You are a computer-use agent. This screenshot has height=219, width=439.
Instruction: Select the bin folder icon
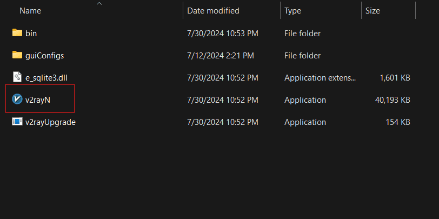point(17,33)
